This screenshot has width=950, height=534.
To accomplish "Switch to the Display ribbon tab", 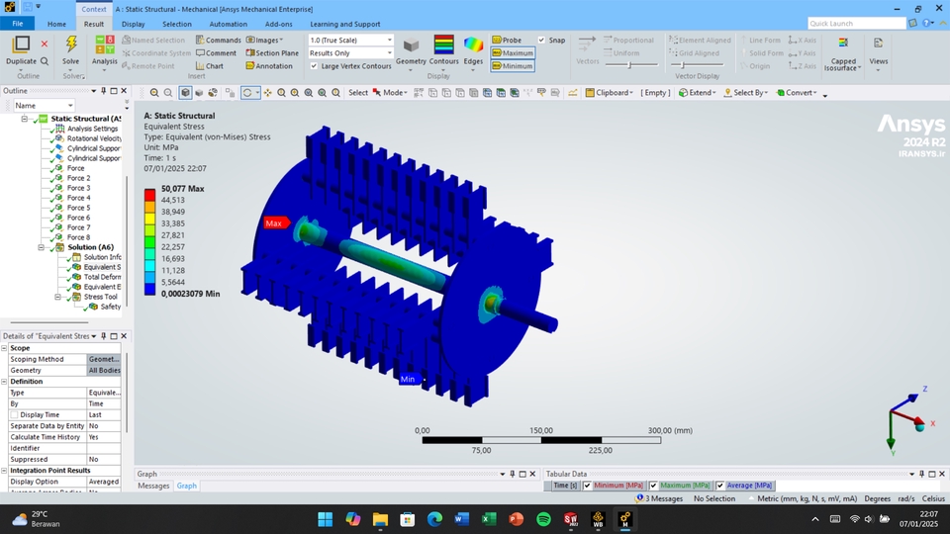I will click(134, 24).
